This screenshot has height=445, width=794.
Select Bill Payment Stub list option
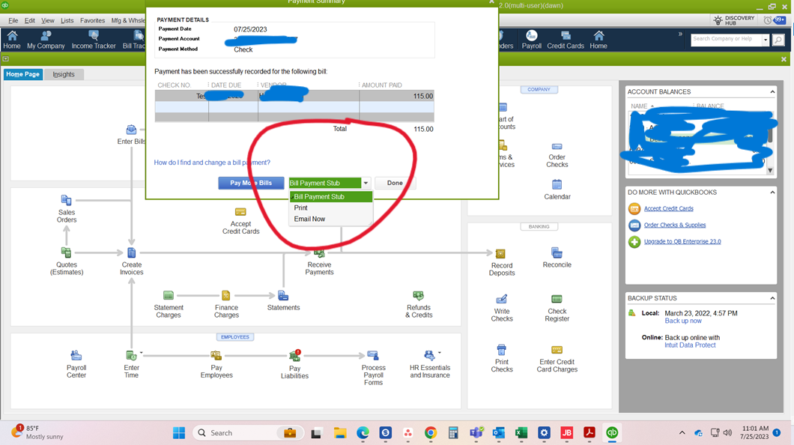click(x=330, y=196)
